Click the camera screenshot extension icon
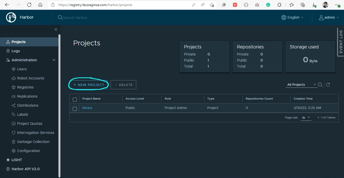 [x=257, y=5]
